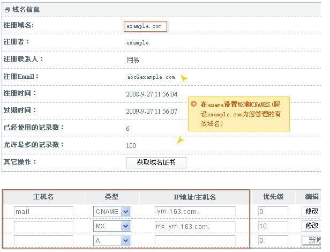Click the IP地址/主机名 column header

click(194, 197)
